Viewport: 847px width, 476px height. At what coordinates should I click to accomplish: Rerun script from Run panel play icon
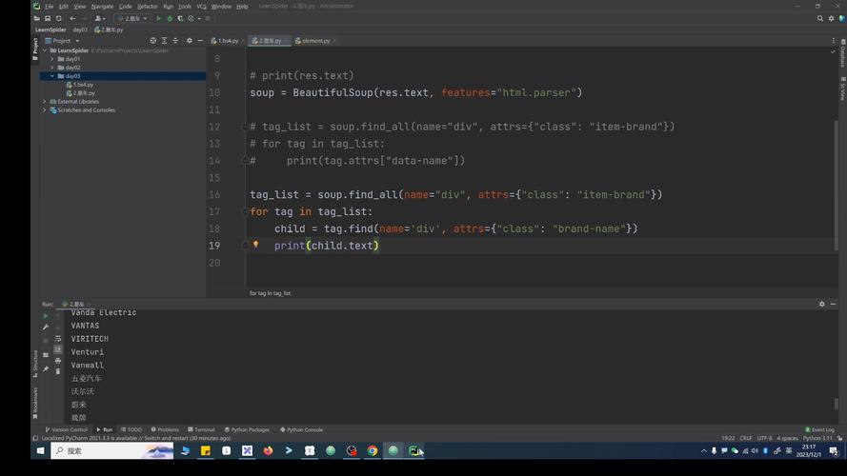pyautogui.click(x=46, y=315)
